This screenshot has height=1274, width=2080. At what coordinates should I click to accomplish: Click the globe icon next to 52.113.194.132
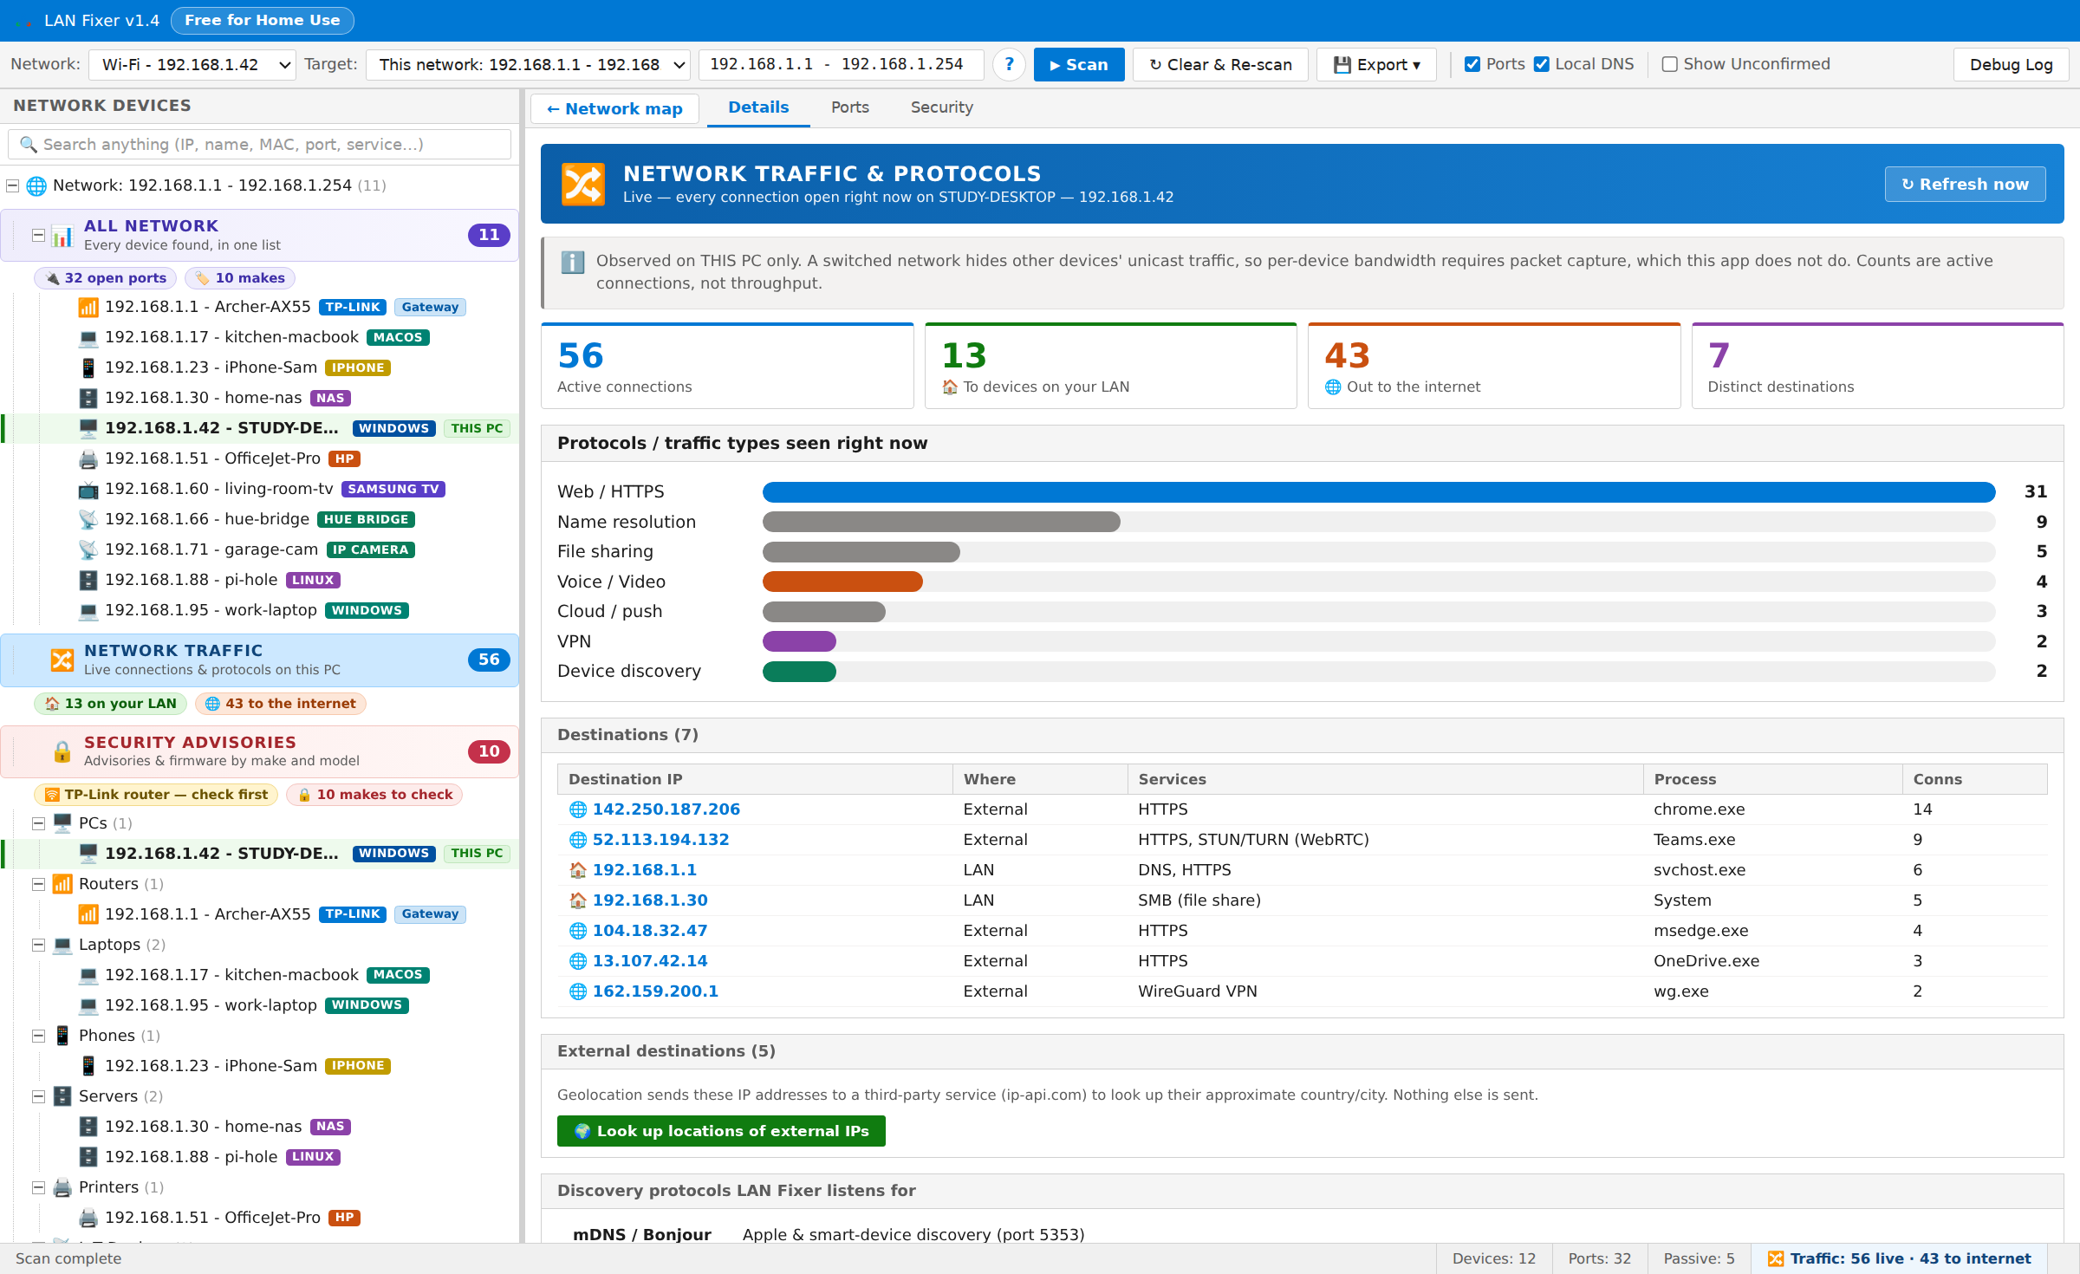(x=578, y=840)
